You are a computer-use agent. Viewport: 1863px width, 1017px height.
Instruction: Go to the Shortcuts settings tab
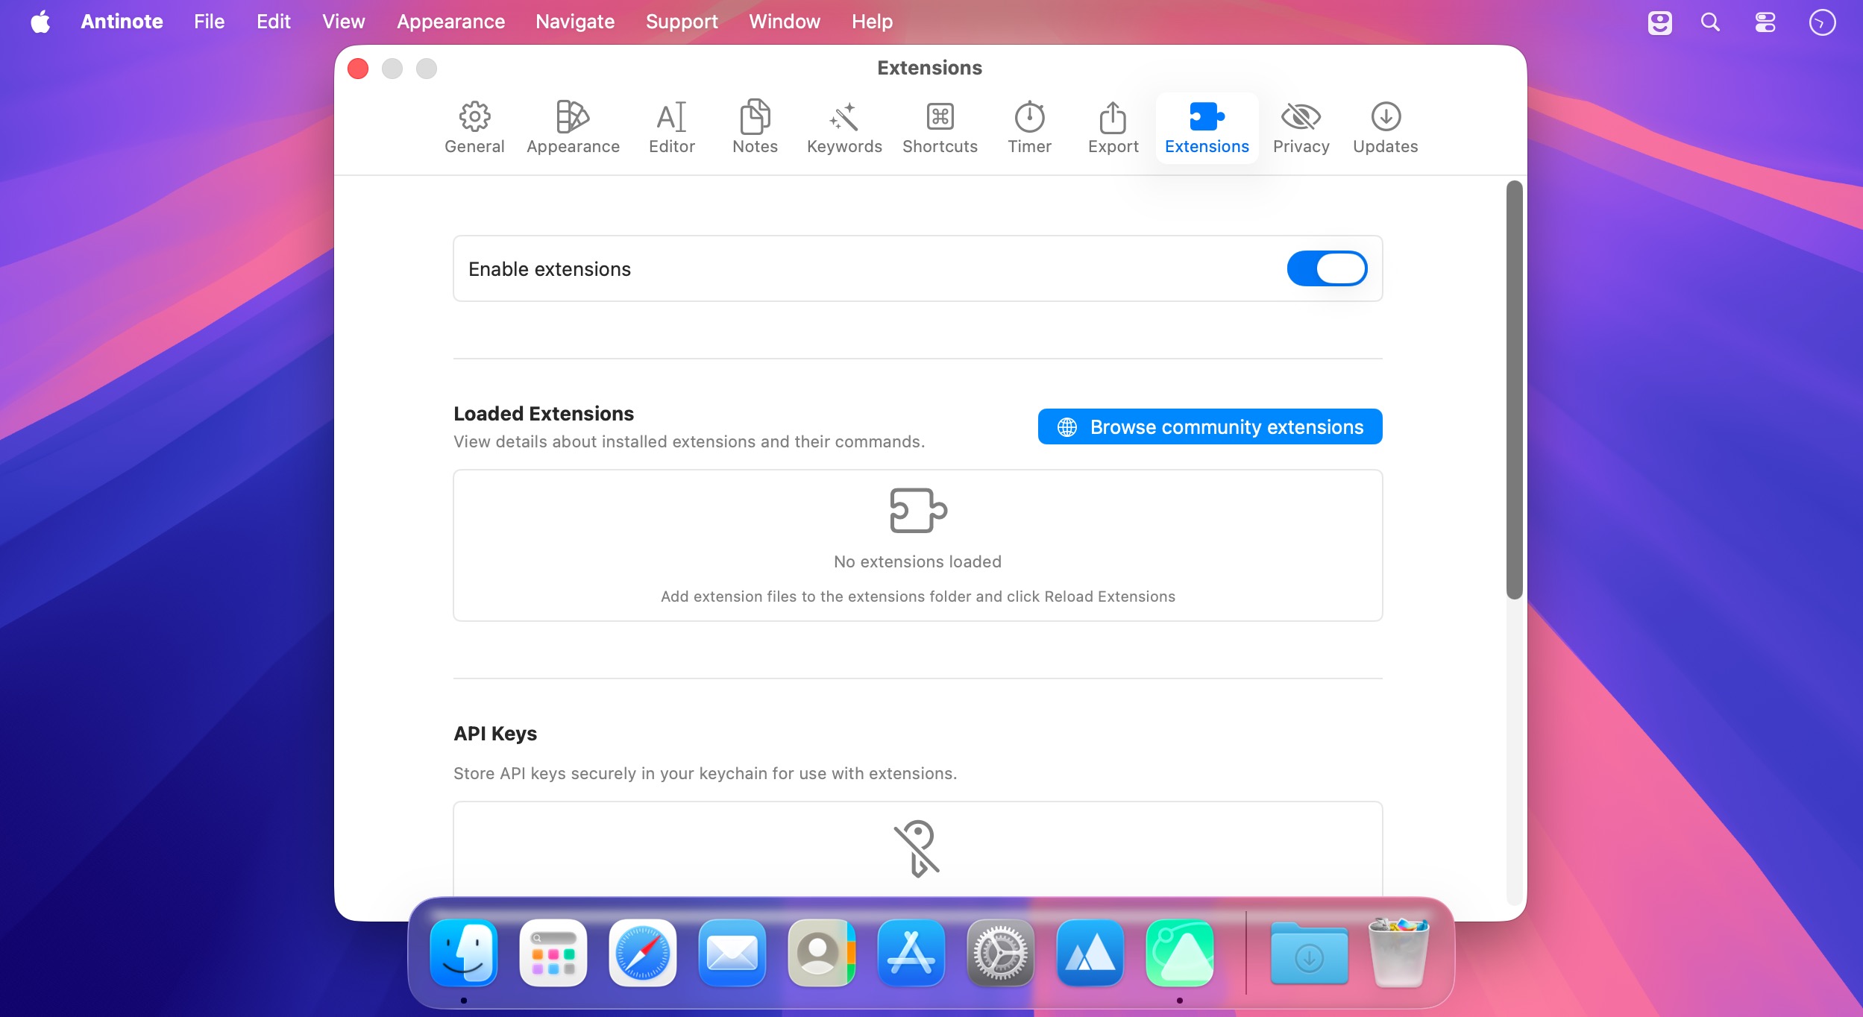(x=940, y=127)
